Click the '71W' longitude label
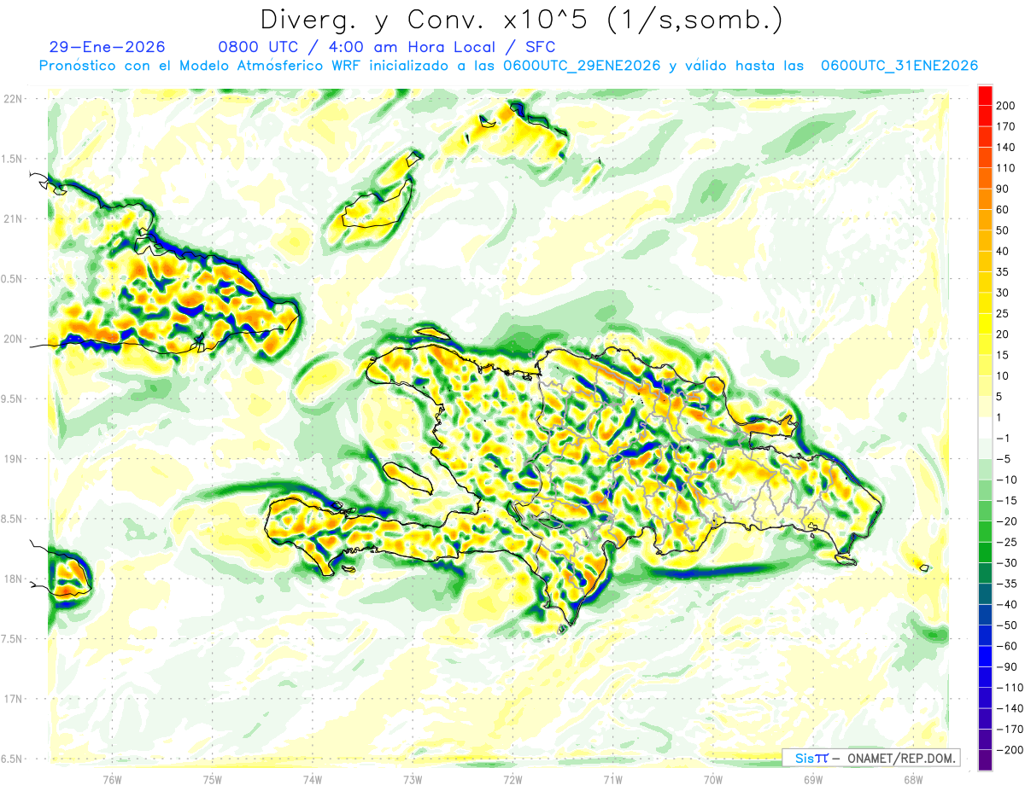This screenshot has width=1025, height=791. coord(612,780)
